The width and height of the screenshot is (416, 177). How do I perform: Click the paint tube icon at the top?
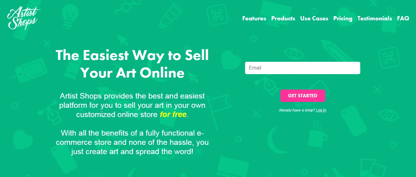click(170, 15)
